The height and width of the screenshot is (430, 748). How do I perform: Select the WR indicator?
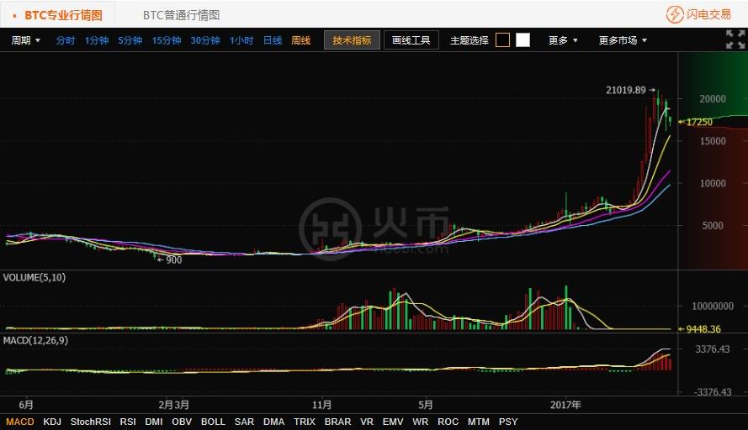[420, 422]
